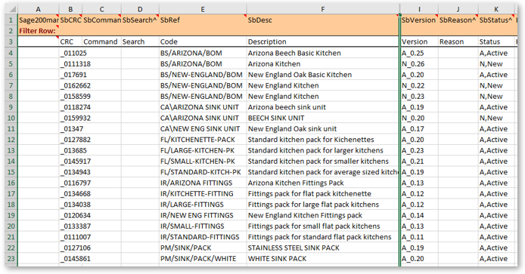The width and height of the screenshot is (525, 274).
Task: Click the SbDesc header cell
Action: click(x=323, y=20)
